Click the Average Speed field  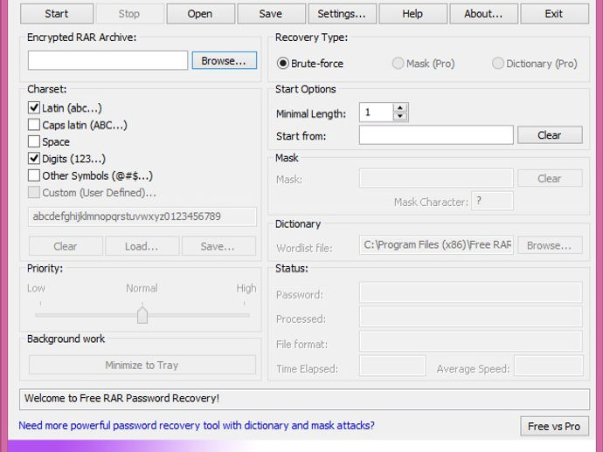click(549, 366)
